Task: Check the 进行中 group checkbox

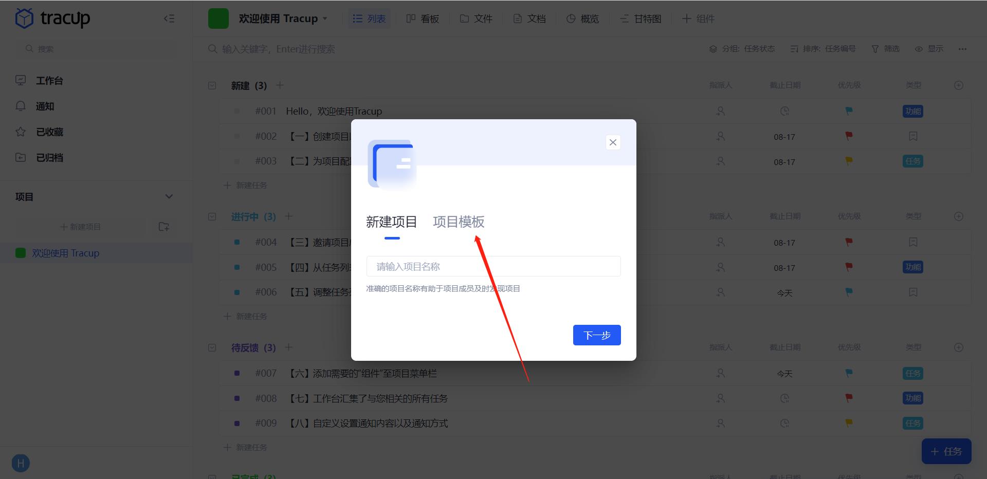Action: (212, 216)
